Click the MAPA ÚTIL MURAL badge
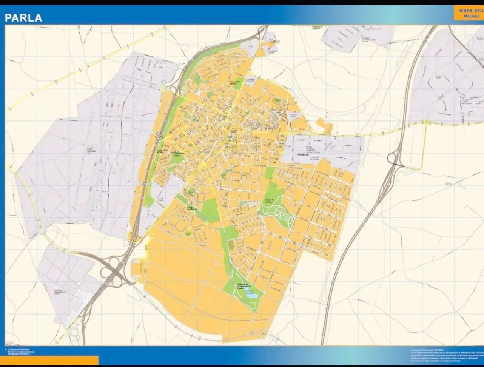The width and height of the screenshot is (484, 367). 468,13
